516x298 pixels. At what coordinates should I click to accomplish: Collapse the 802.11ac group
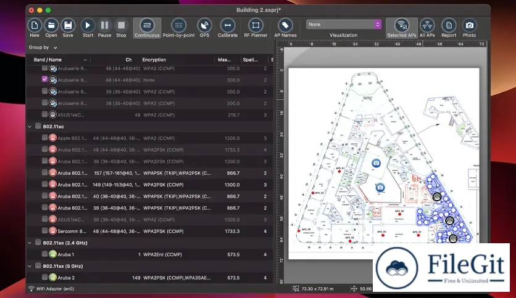pos(30,126)
